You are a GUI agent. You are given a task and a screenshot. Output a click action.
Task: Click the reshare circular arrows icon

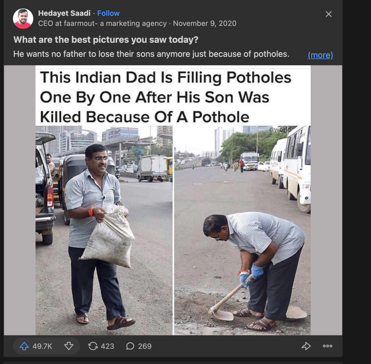pos(93,346)
